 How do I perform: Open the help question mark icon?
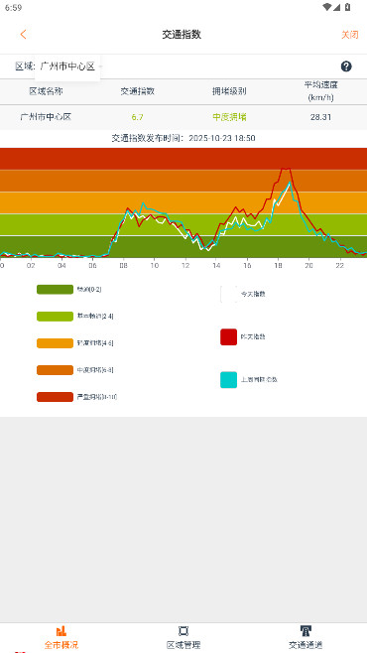[x=346, y=66]
